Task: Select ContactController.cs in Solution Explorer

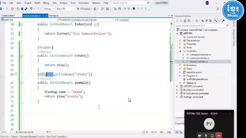Action: coord(199,58)
